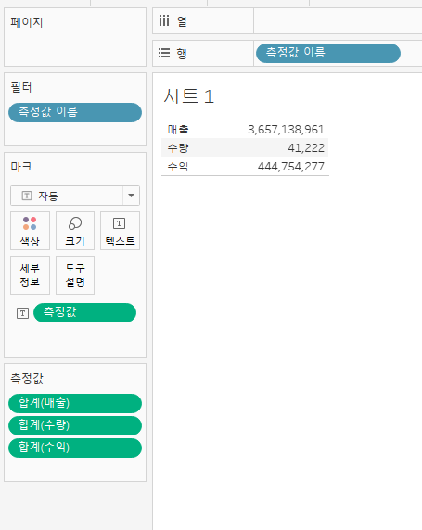Open the 색상 color mark card
The width and height of the screenshot is (422, 530).
pyautogui.click(x=30, y=231)
